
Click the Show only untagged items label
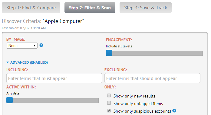coord(138,104)
